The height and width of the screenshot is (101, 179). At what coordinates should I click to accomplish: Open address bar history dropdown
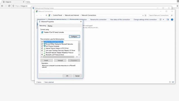tap(143, 15)
